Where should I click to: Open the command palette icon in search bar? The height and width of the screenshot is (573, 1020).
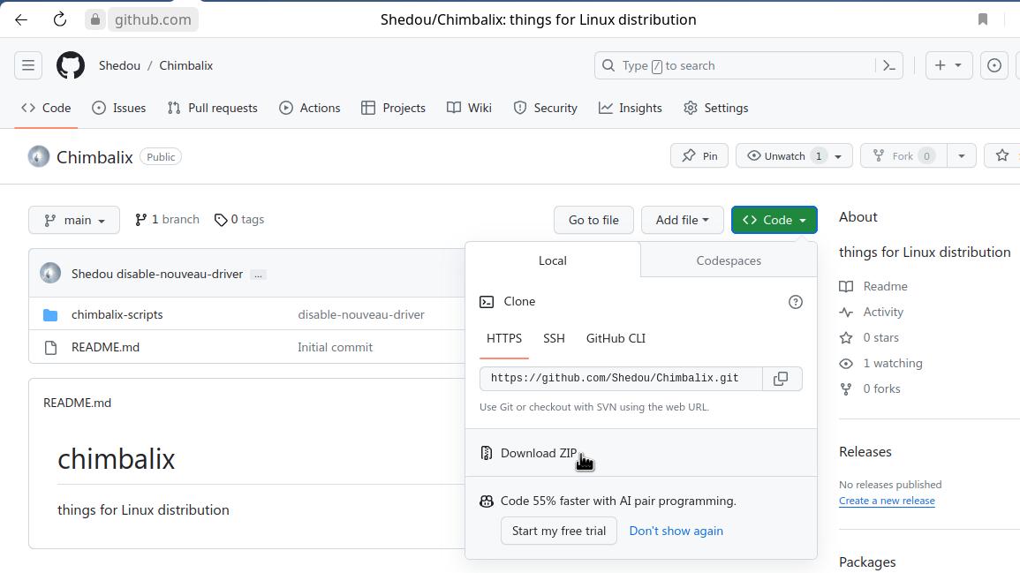pyautogui.click(x=889, y=65)
